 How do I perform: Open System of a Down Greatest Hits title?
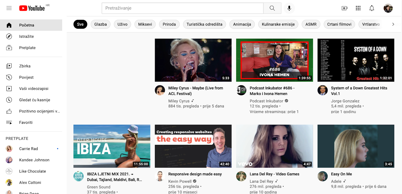tap(359, 91)
